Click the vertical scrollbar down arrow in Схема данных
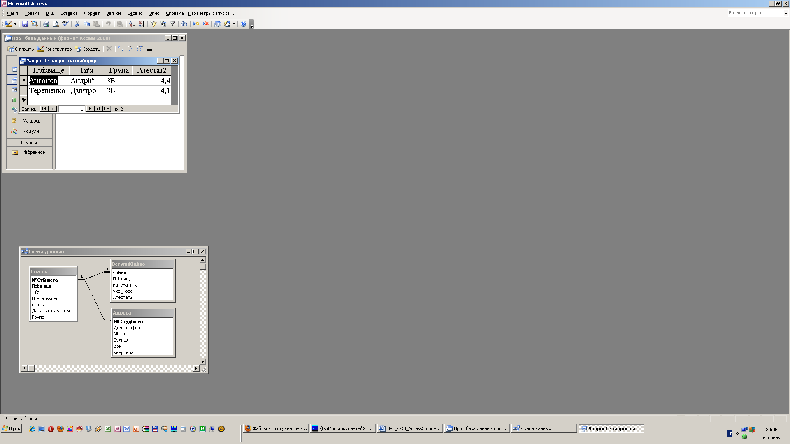 (202, 362)
